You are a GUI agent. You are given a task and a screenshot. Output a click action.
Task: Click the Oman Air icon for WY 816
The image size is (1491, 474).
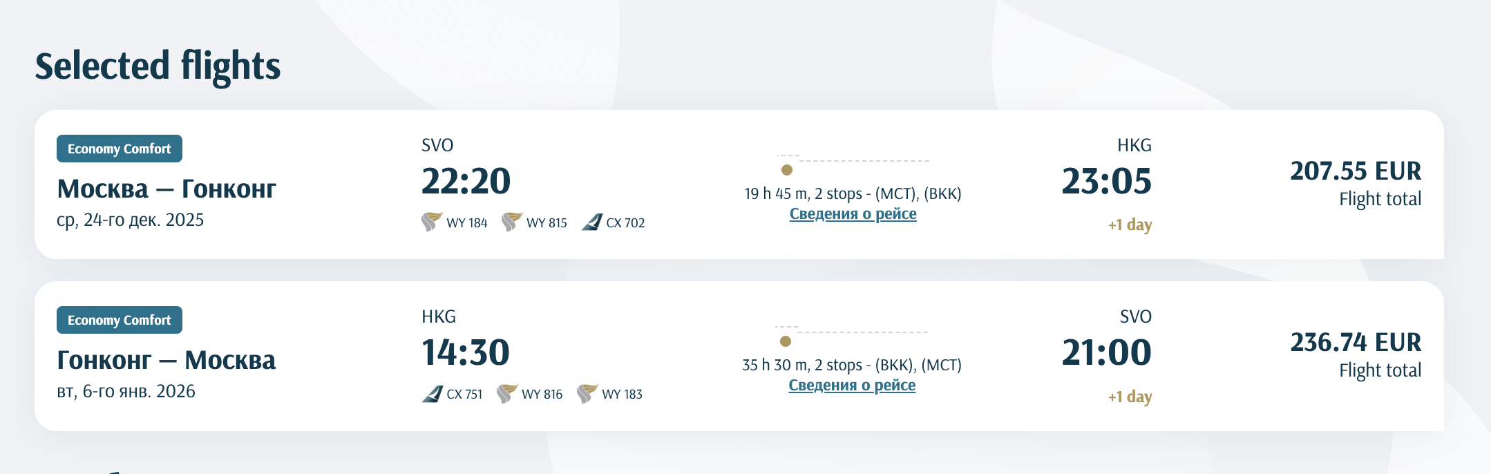[x=507, y=394]
